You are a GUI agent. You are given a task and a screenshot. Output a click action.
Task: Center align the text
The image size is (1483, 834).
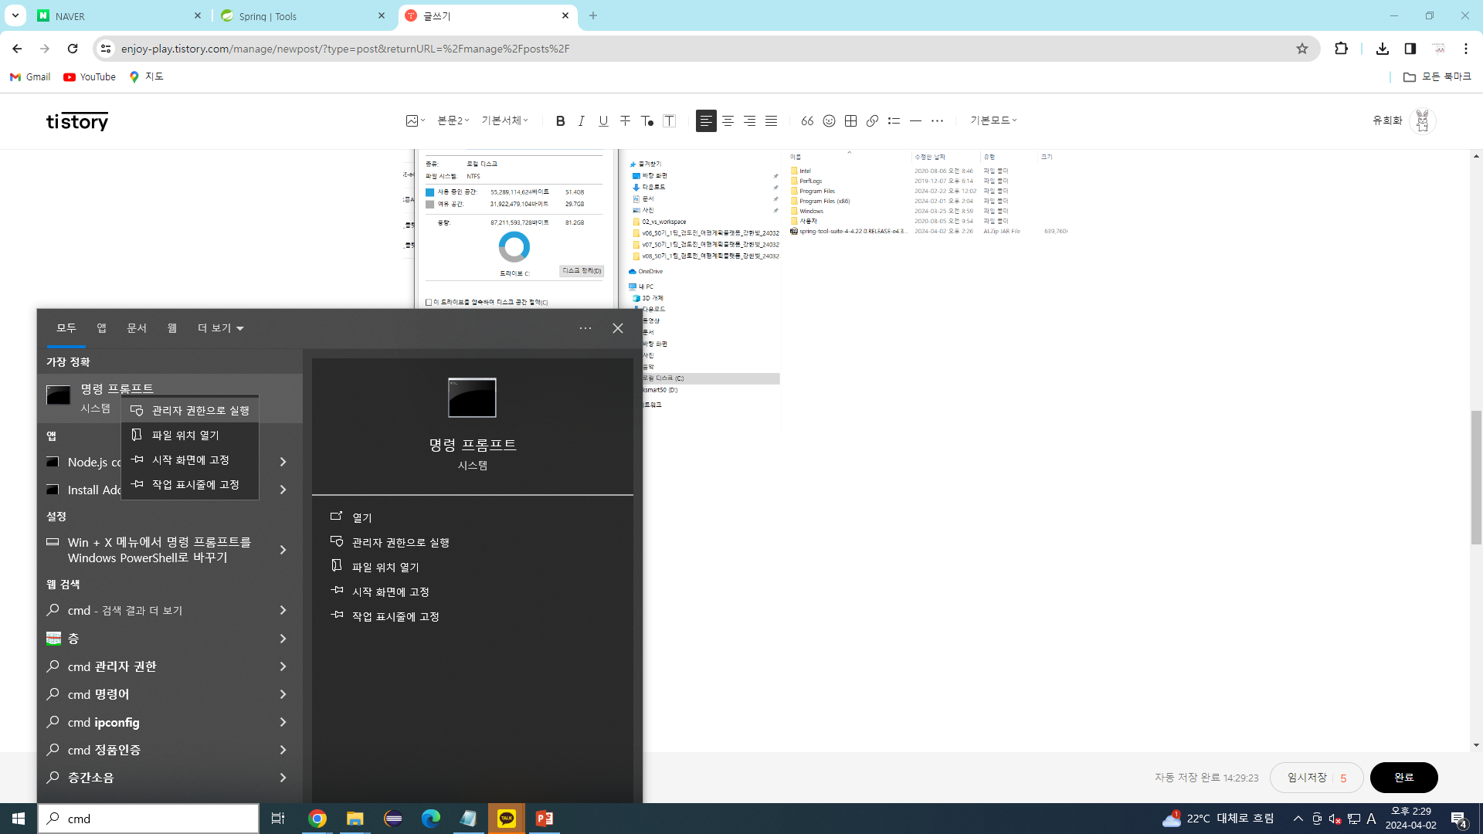[728, 121]
